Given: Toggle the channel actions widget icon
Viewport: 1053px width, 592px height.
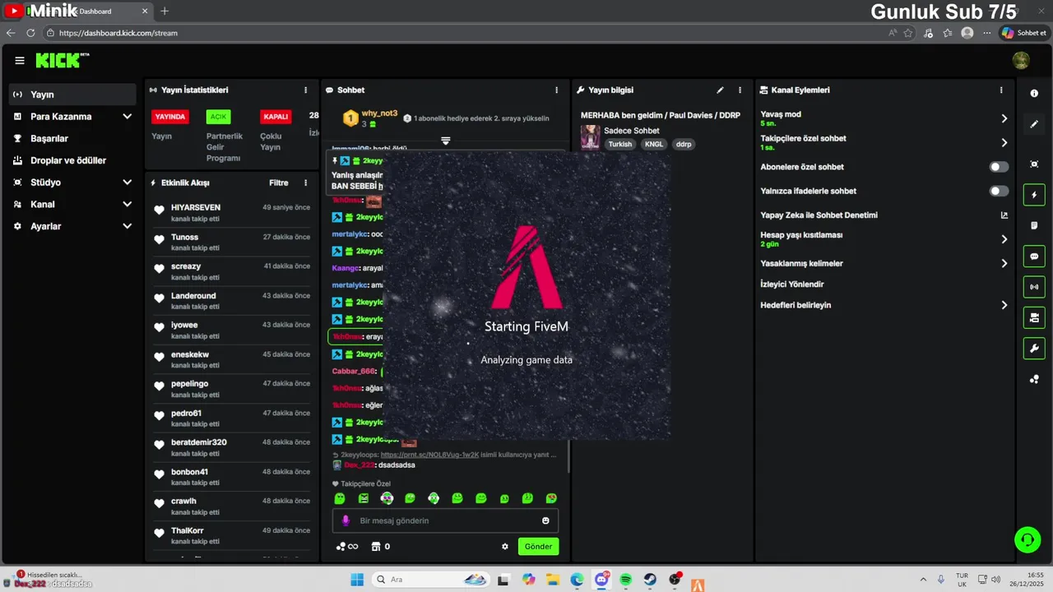Looking at the screenshot, I should [x=1034, y=317].
